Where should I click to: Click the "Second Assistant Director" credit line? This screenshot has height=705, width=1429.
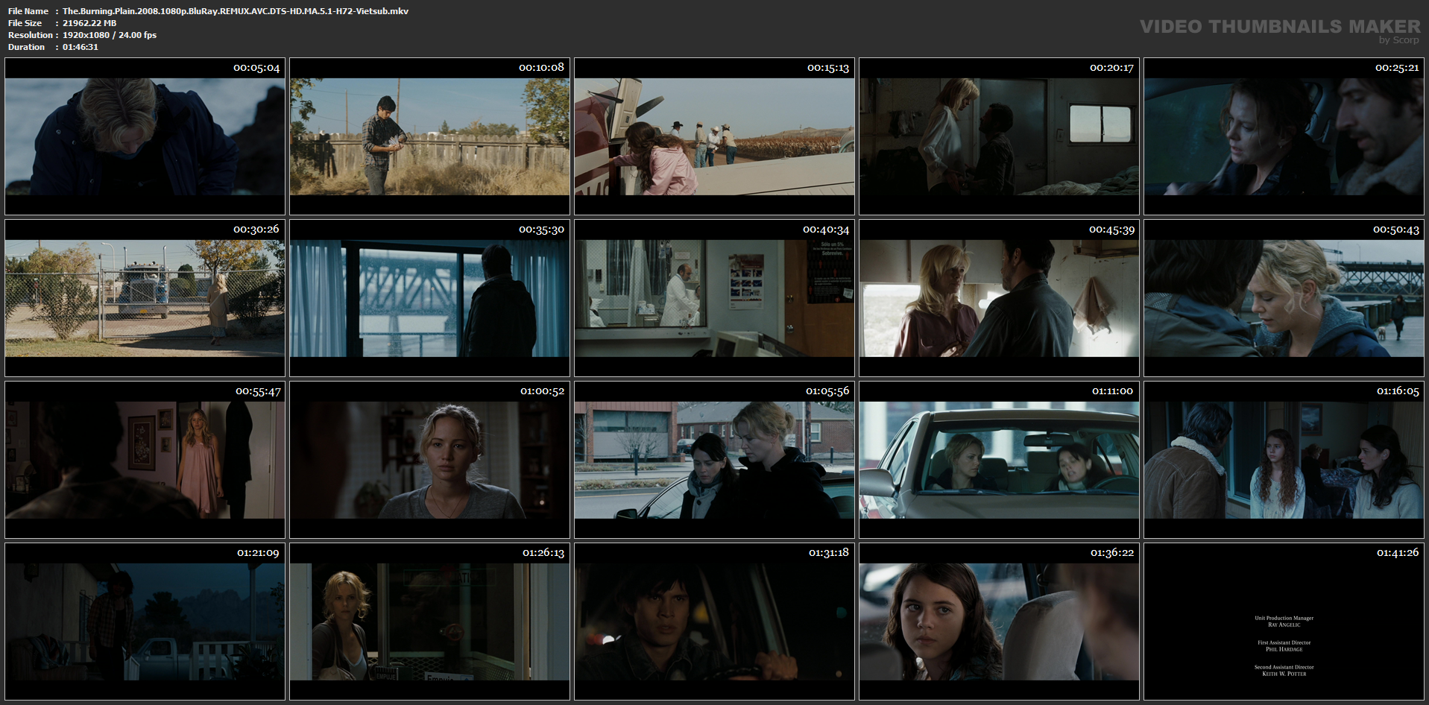tap(1284, 667)
